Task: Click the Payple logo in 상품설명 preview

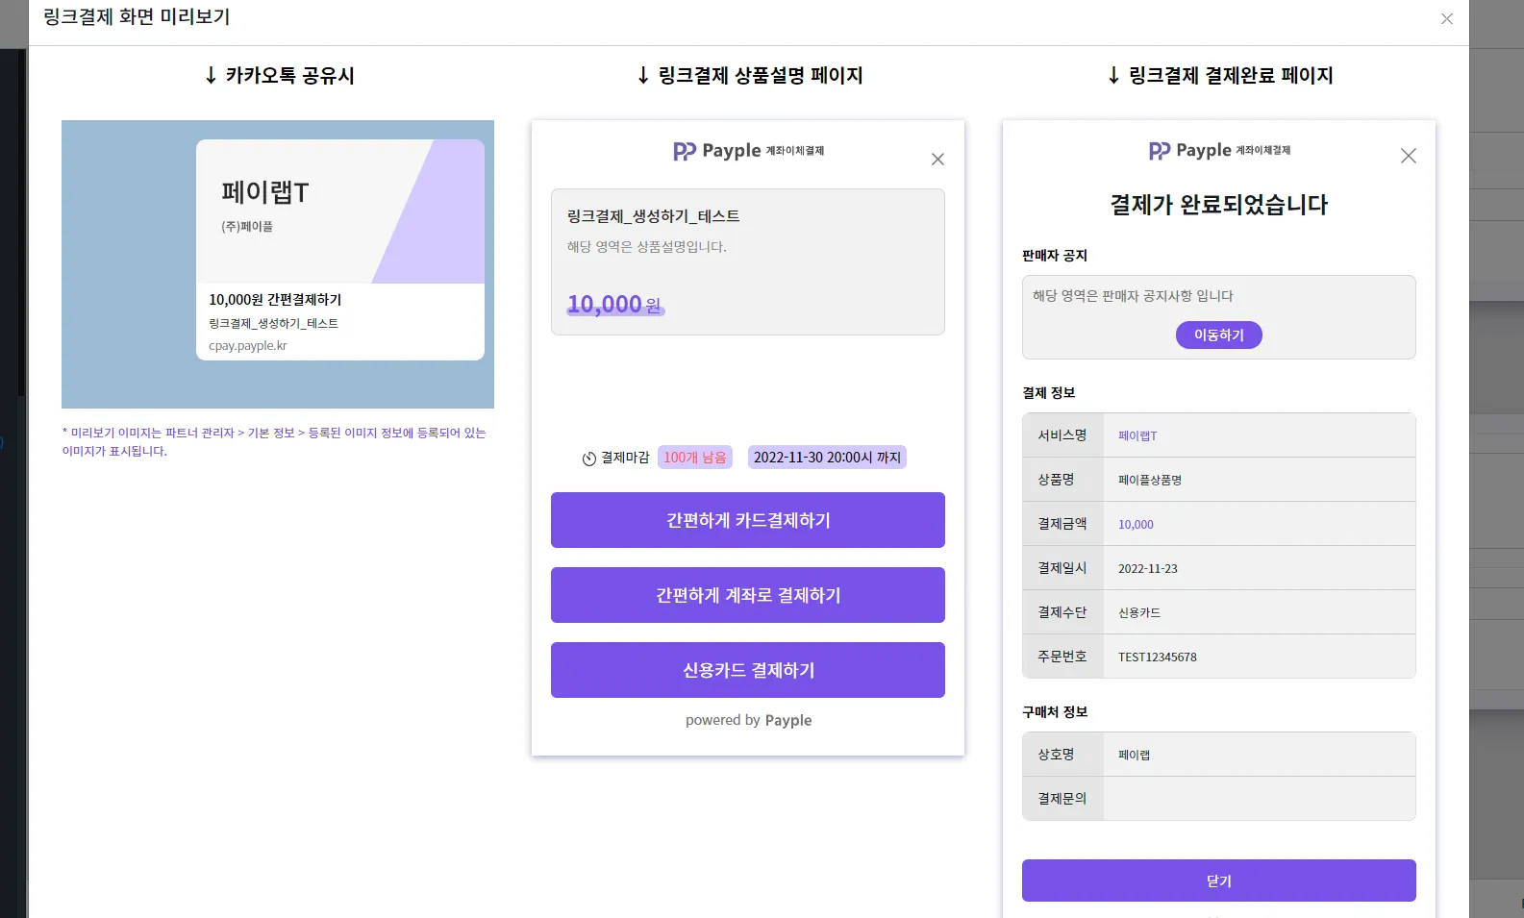Action: (x=748, y=151)
